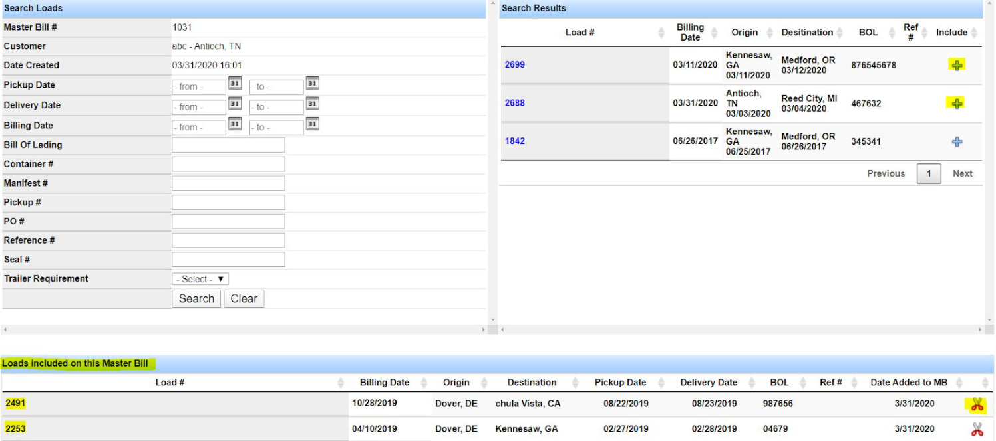Sort search results by Ref # arrows

(x=925, y=33)
